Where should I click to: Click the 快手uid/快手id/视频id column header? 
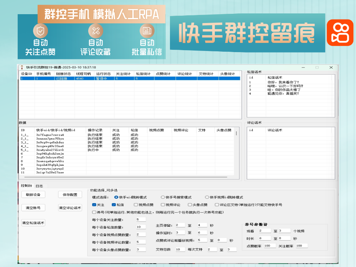click(60, 130)
